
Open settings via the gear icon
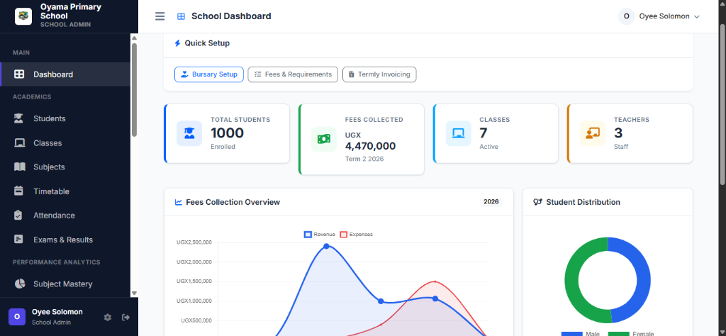108,317
